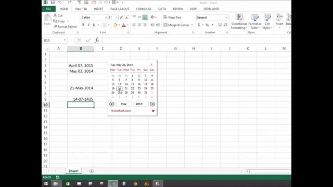This screenshot has width=333, height=187.
Task: Open calendar month selector showing May
Action: (124, 104)
